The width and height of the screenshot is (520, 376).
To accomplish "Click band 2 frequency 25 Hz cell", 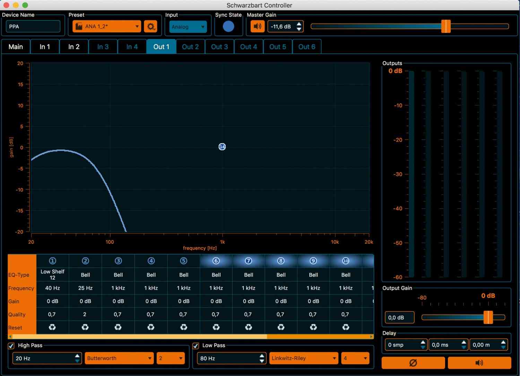I will tap(85, 288).
